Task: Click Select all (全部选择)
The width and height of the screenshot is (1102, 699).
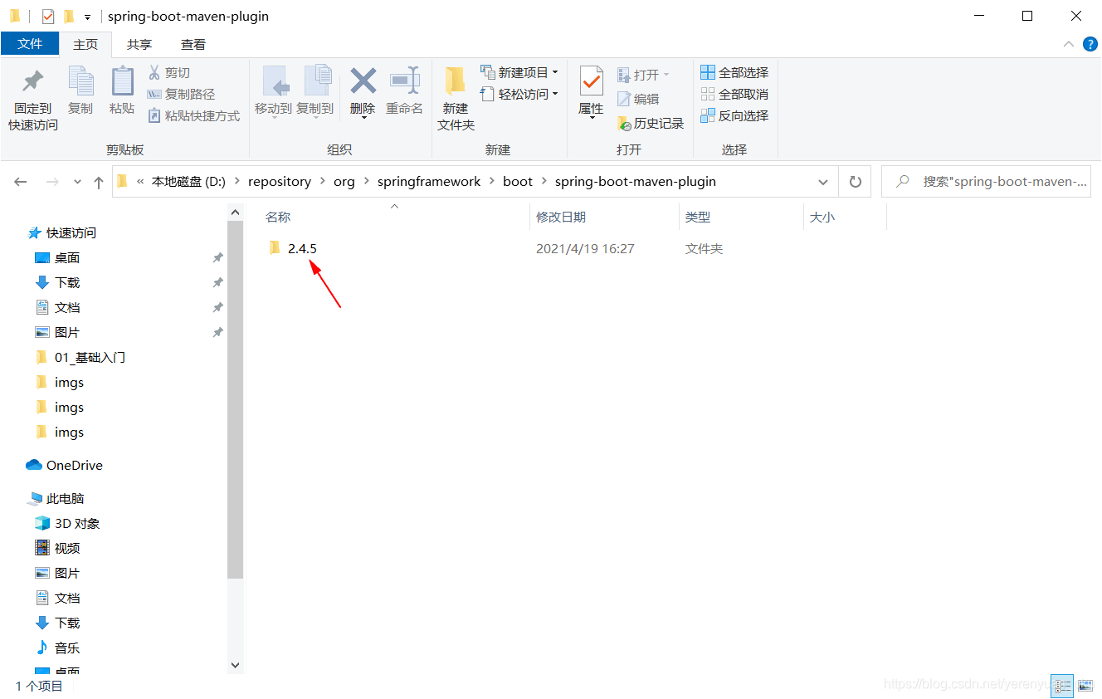Action: [x=734, y=73]
